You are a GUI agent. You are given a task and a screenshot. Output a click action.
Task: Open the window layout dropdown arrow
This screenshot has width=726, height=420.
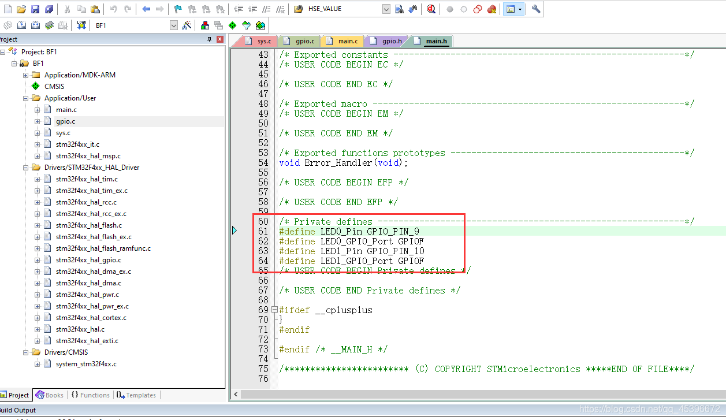pyautogui.click(x=520, y=9)
